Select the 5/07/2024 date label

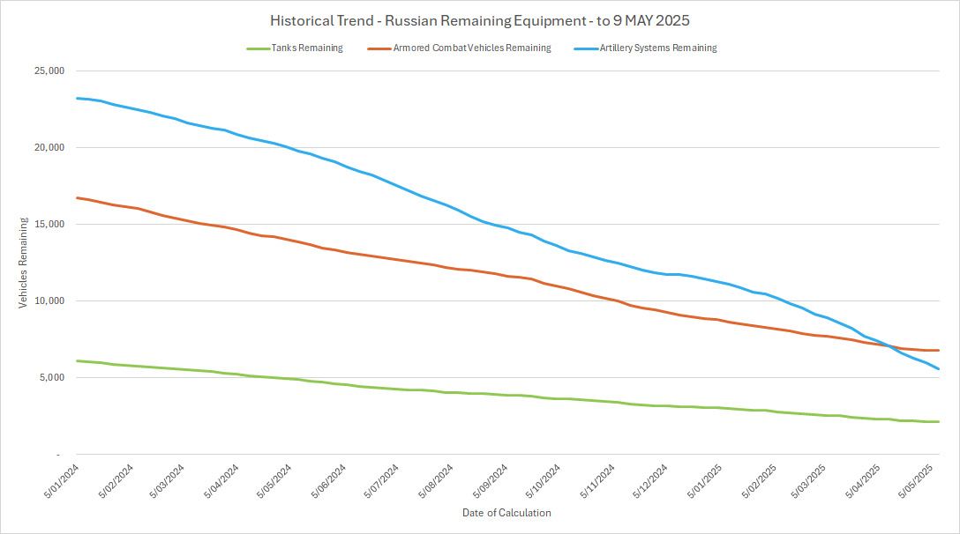pos(382,482)
